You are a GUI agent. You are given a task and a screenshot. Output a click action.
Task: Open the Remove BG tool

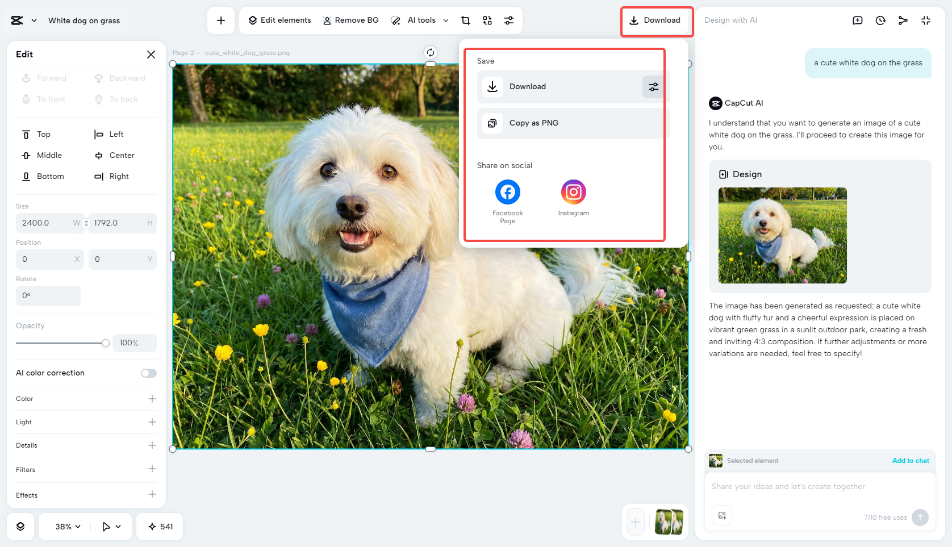tap(350, 20)
